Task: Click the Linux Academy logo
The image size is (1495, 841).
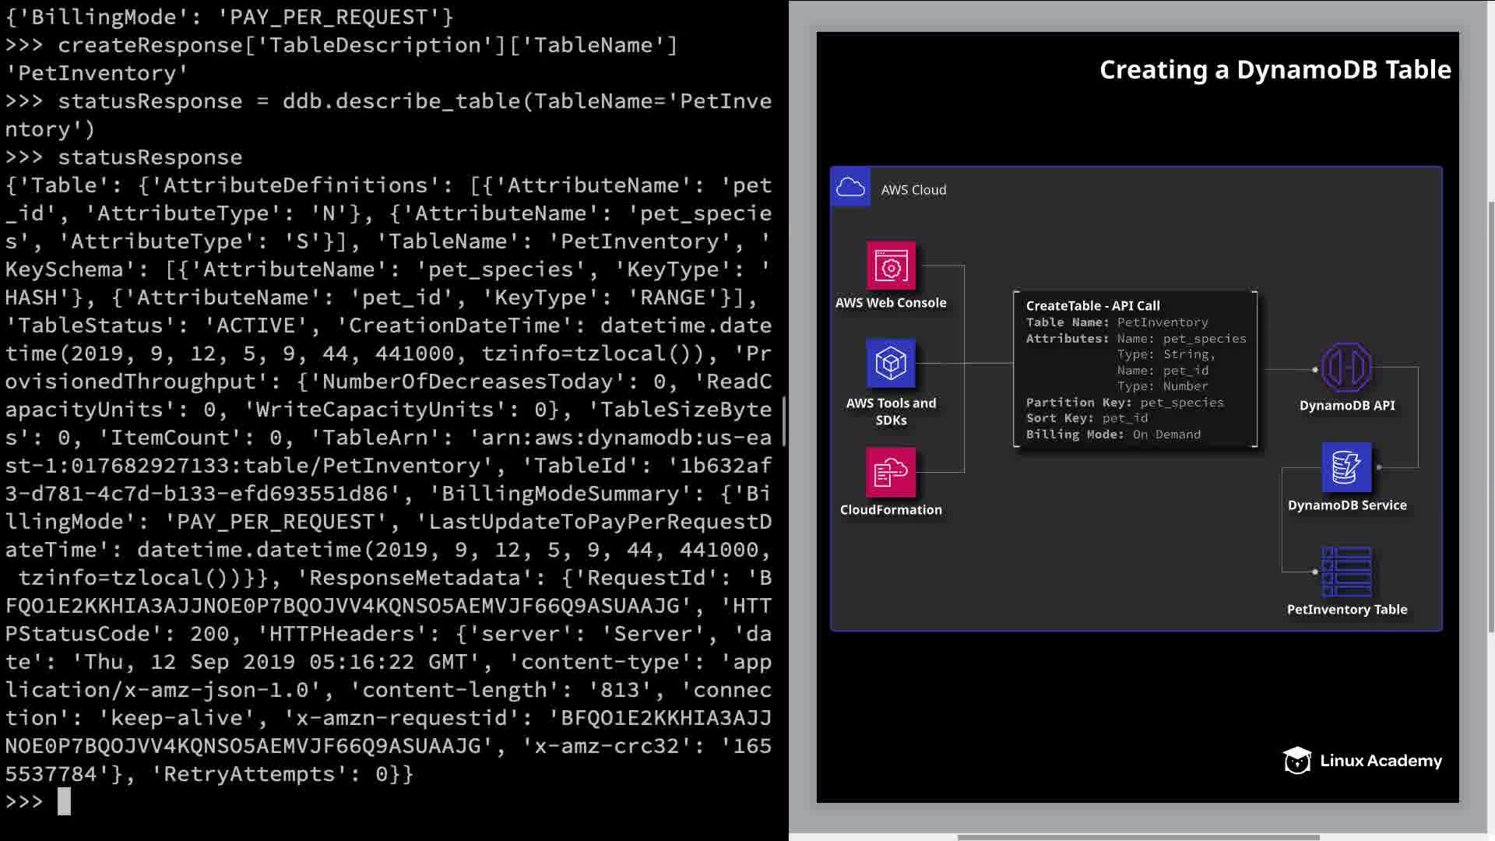Action: pyautogui.click(x=1363, y=760)
